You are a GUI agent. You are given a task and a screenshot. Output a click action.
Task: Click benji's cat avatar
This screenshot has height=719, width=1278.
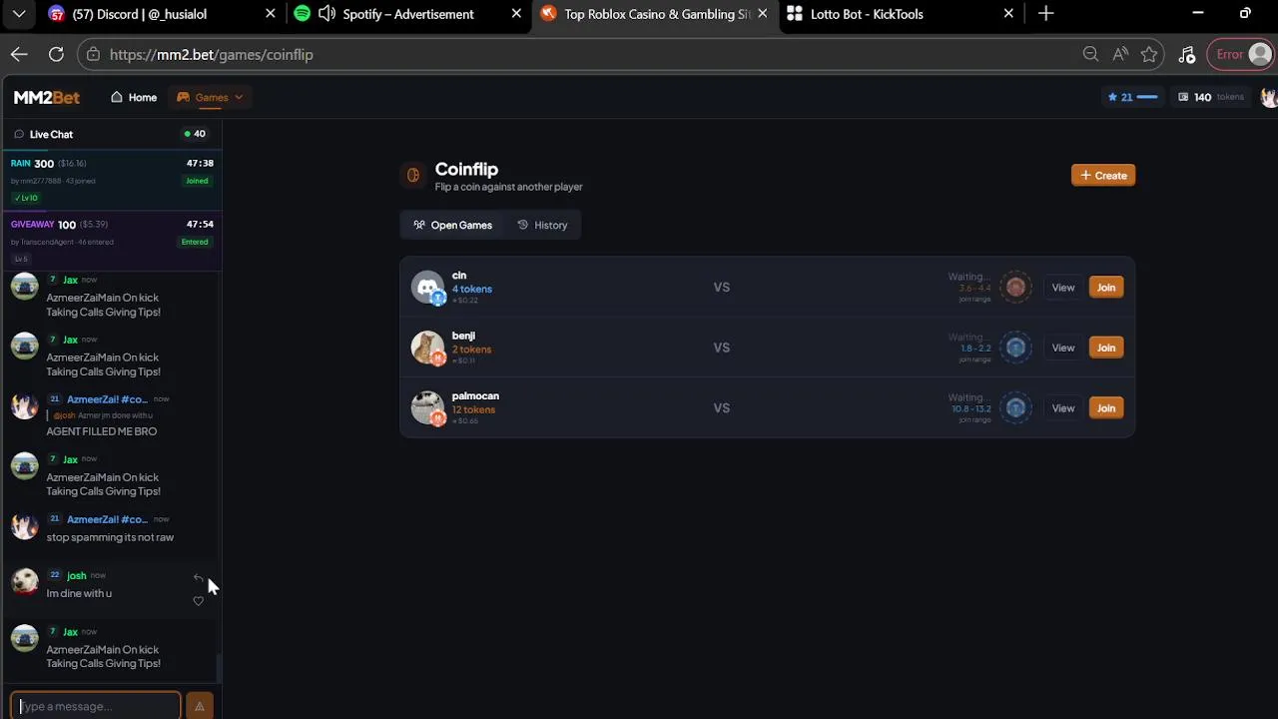click(427, 347)
